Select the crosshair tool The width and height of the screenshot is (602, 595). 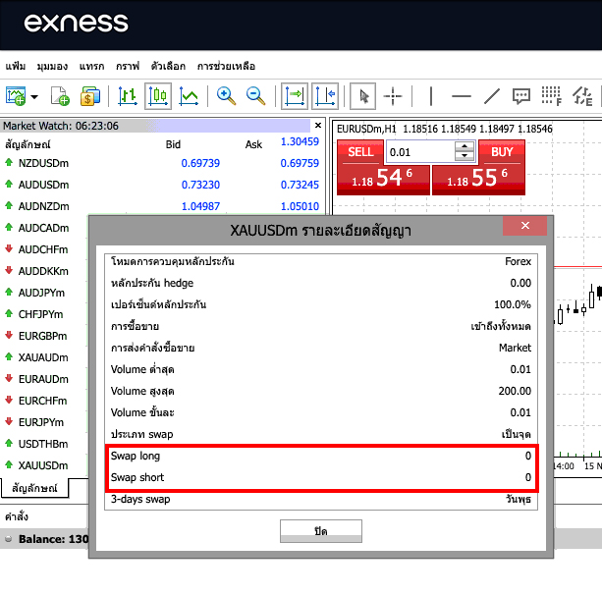393,96
